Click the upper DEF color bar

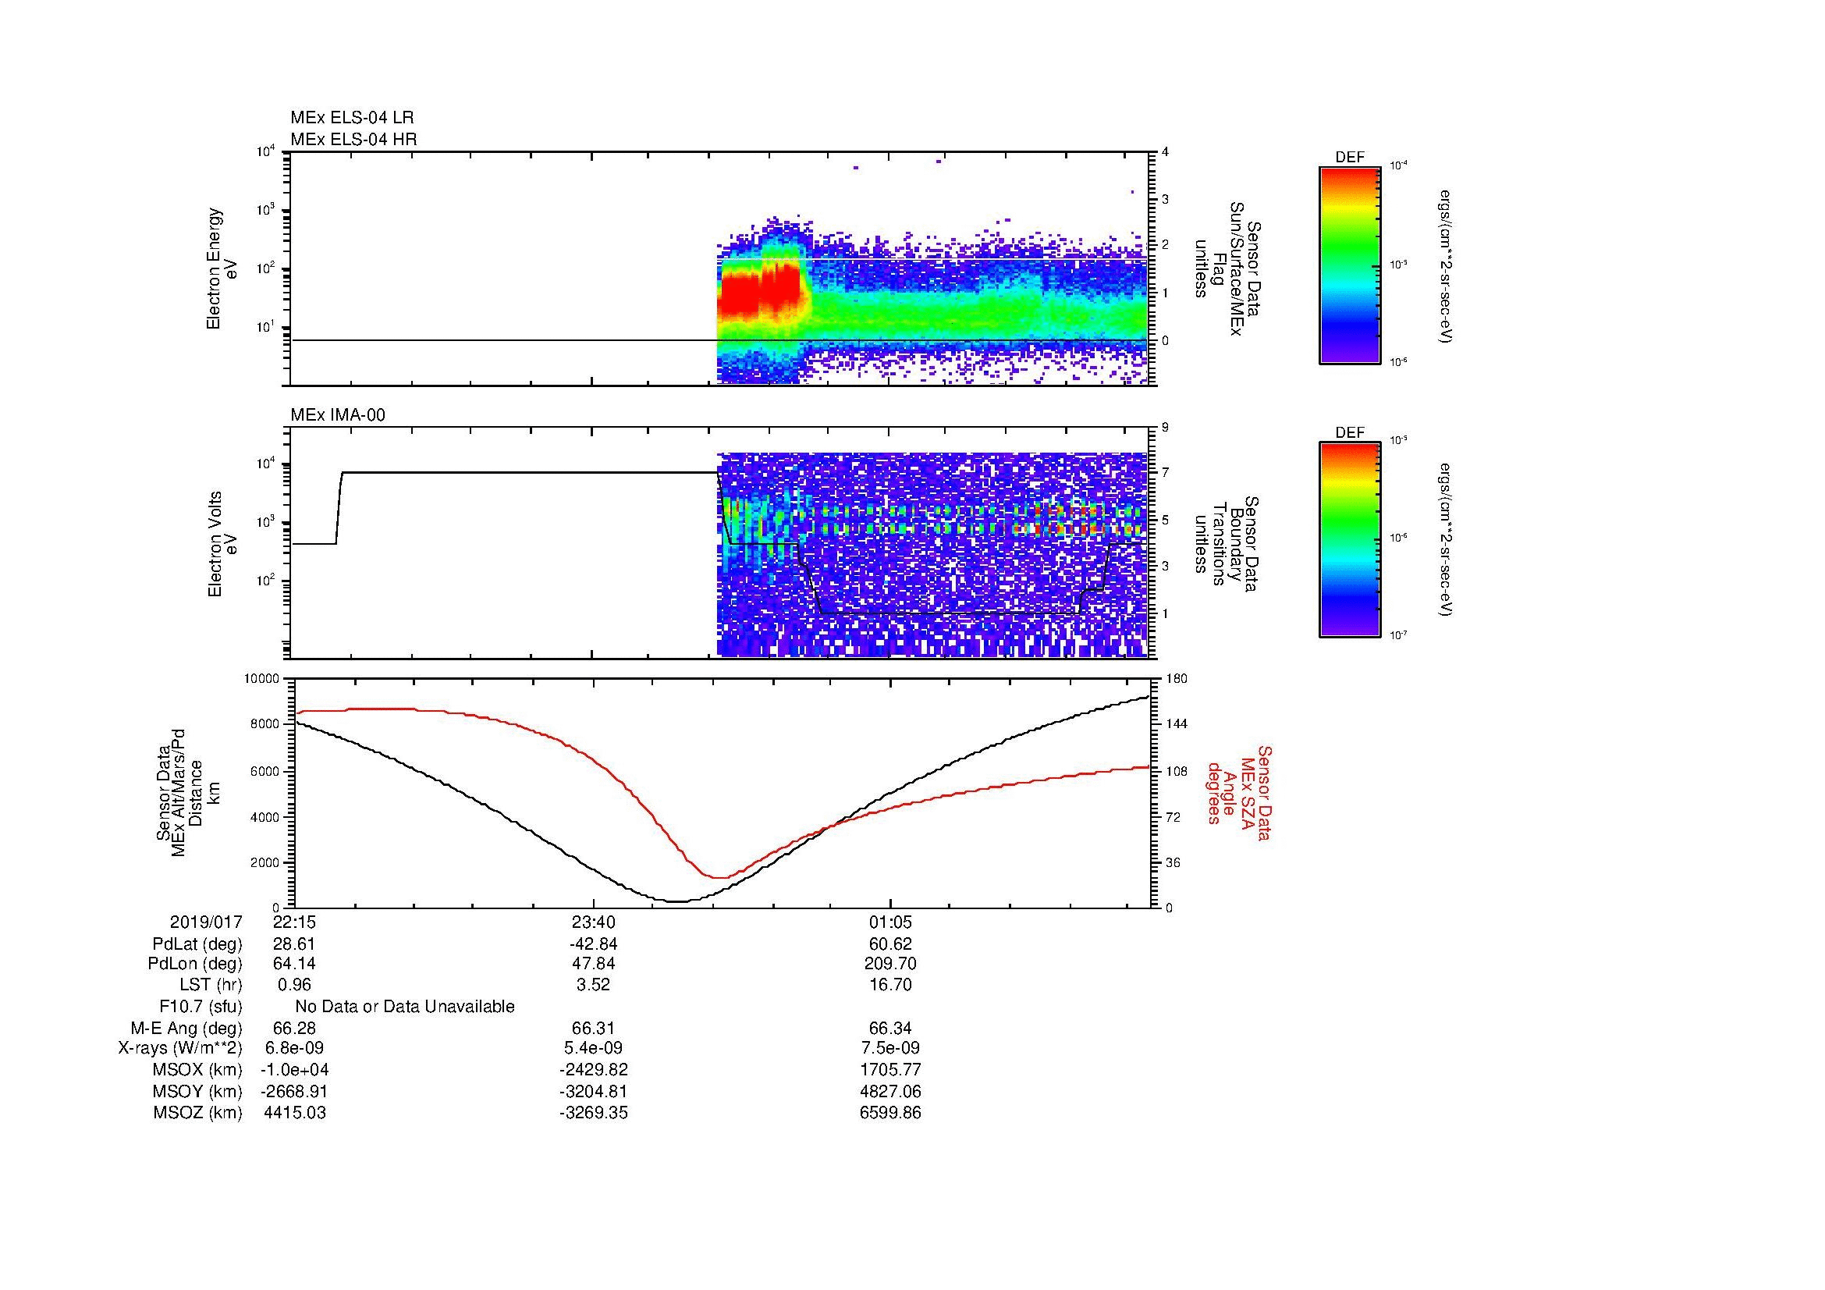point(1350,265)
